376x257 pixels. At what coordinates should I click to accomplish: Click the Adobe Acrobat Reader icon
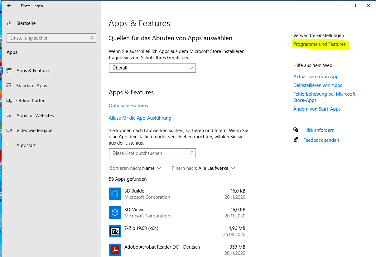(x=115, y=250)
